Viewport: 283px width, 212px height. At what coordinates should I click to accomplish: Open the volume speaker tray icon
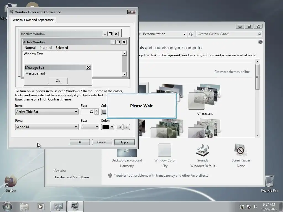[255, 207]
